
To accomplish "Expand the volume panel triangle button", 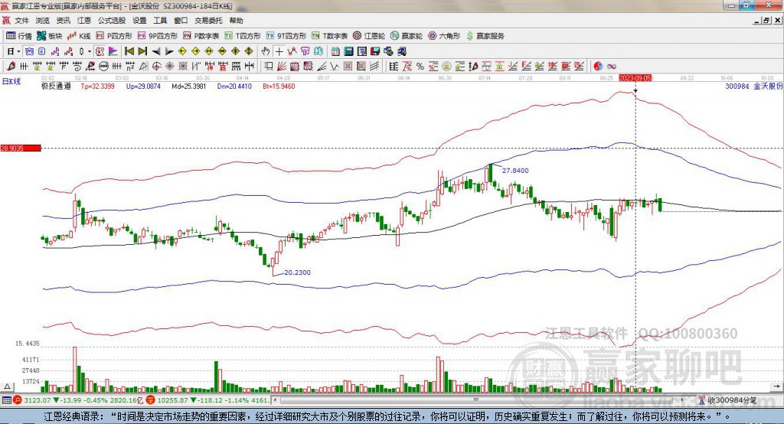I will [x=7, y=386].
